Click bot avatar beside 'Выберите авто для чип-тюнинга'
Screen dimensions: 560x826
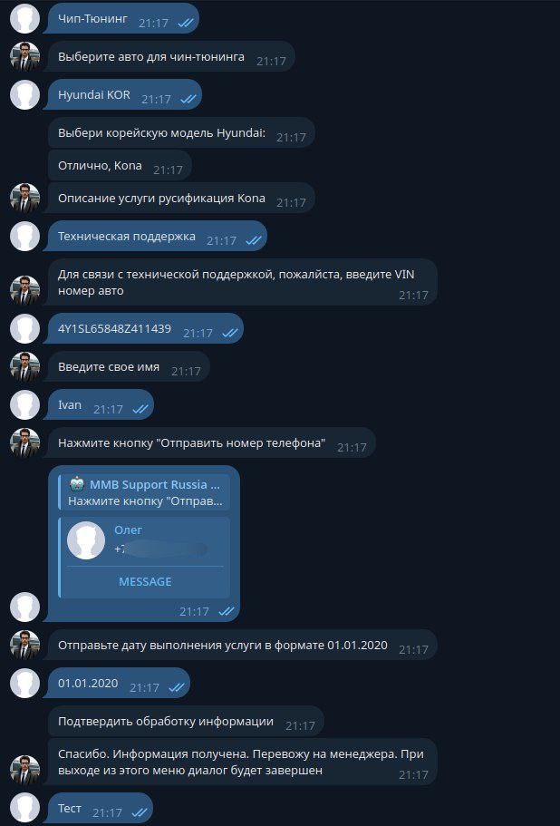(x=24, y=56)
